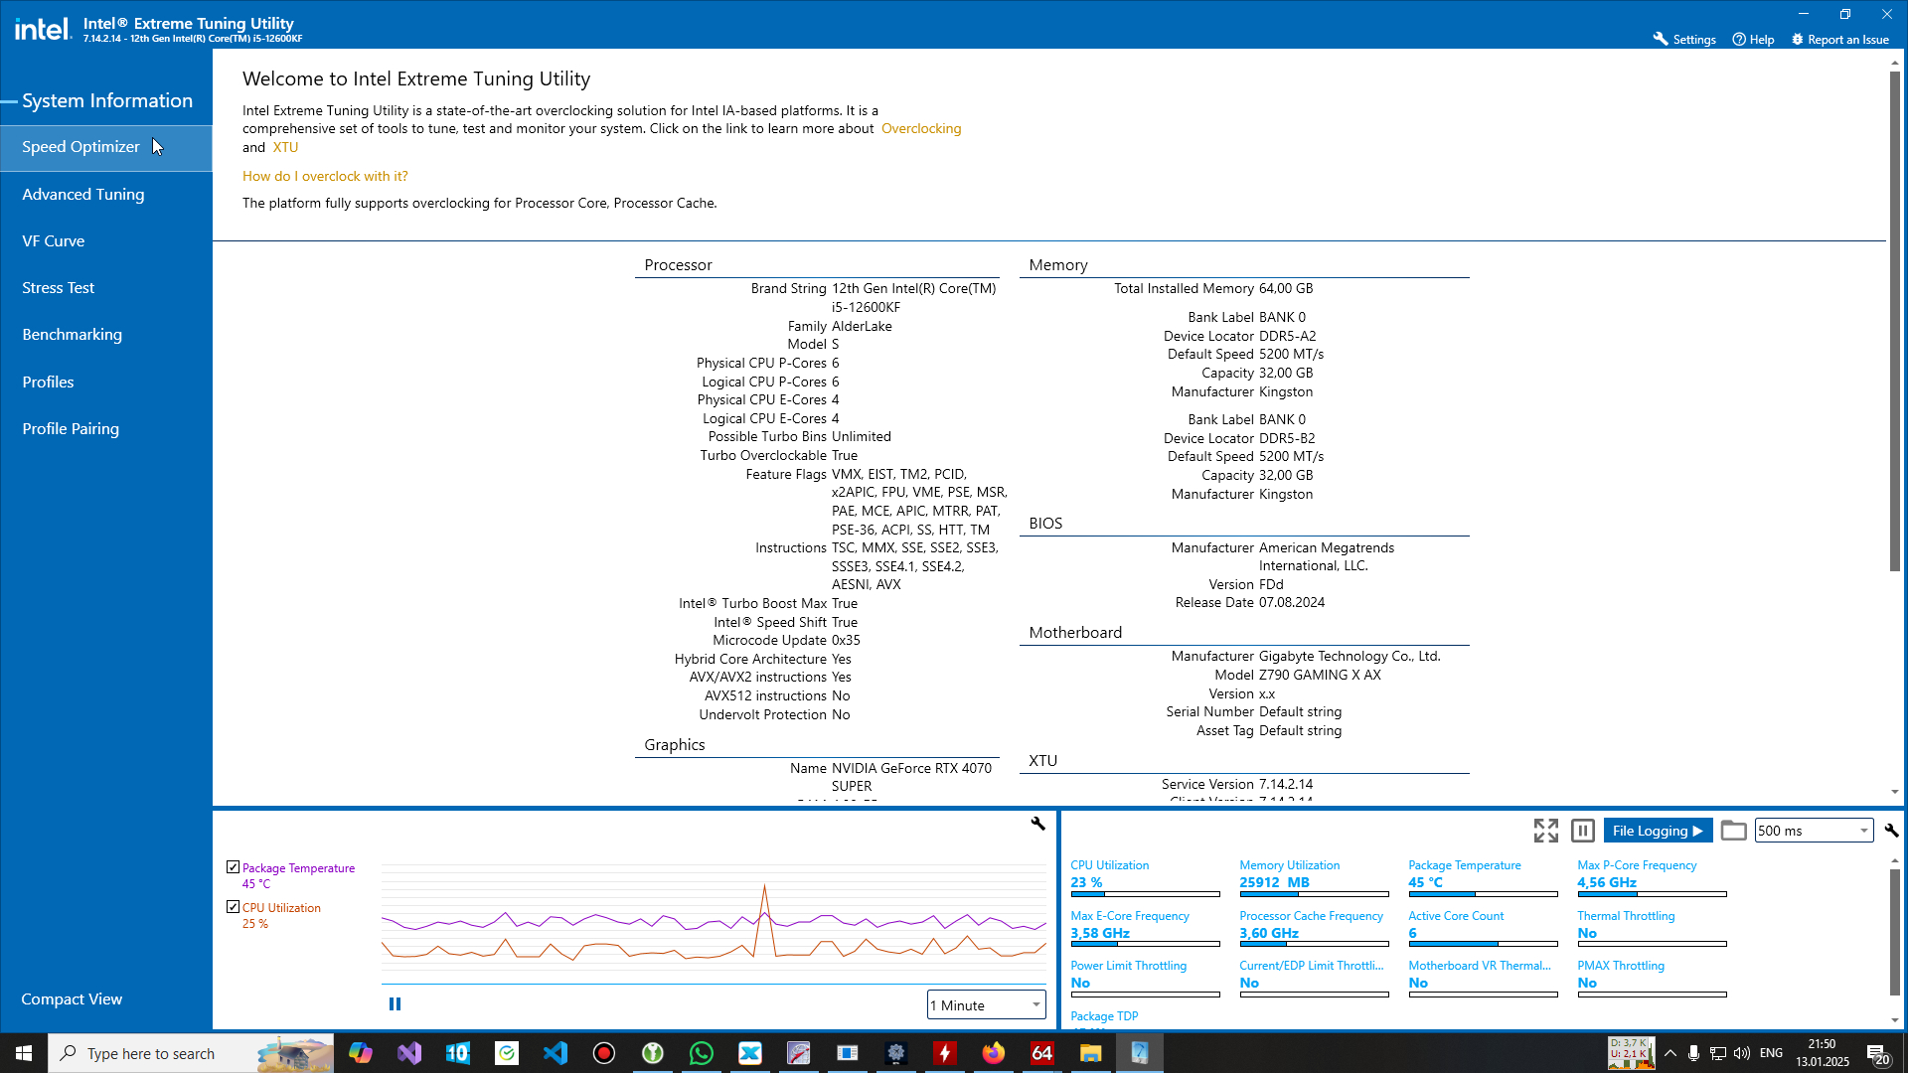Click How do I overclock with it?
This screenshot has height=1073, width=1908.
click(x=325, y=176)
